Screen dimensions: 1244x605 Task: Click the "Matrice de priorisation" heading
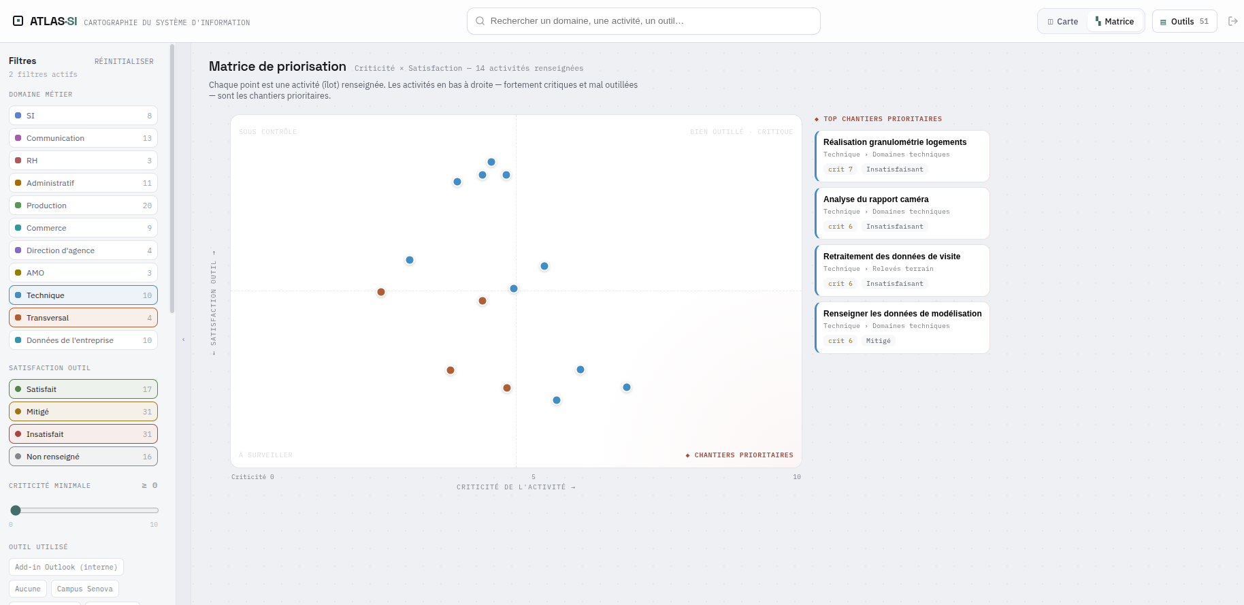(278, 66)
